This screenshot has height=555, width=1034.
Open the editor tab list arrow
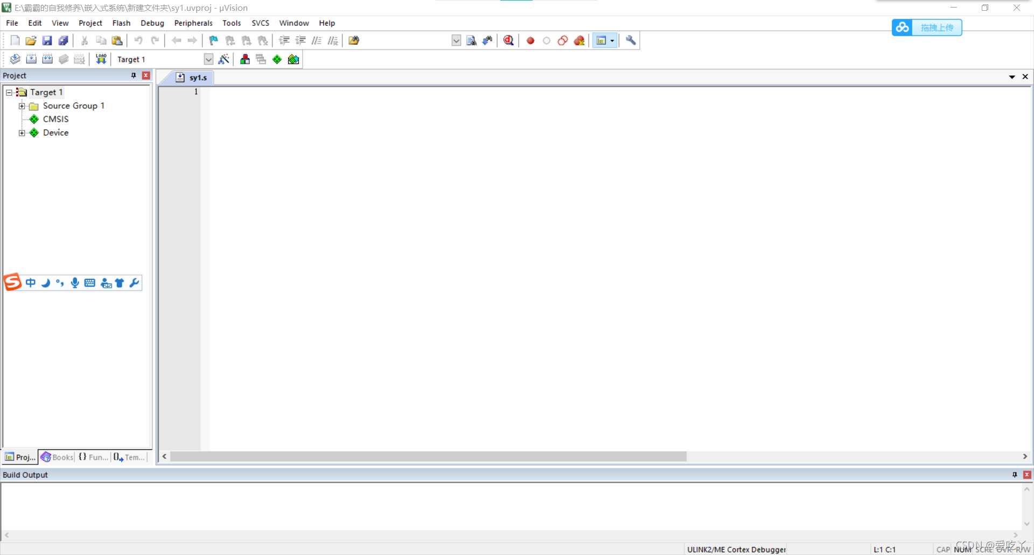[x=1012, y=77]
